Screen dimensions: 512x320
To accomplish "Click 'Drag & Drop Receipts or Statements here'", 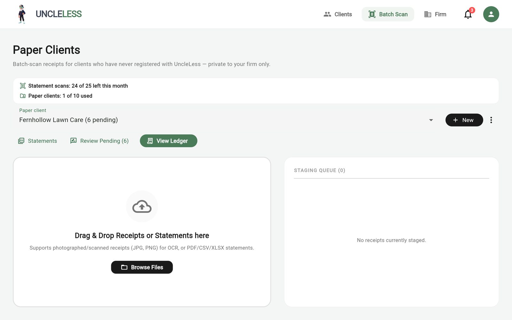I will coord(142,236).
